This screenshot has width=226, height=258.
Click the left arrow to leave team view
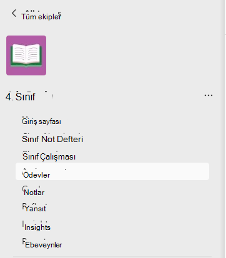(x=14, y=14)
